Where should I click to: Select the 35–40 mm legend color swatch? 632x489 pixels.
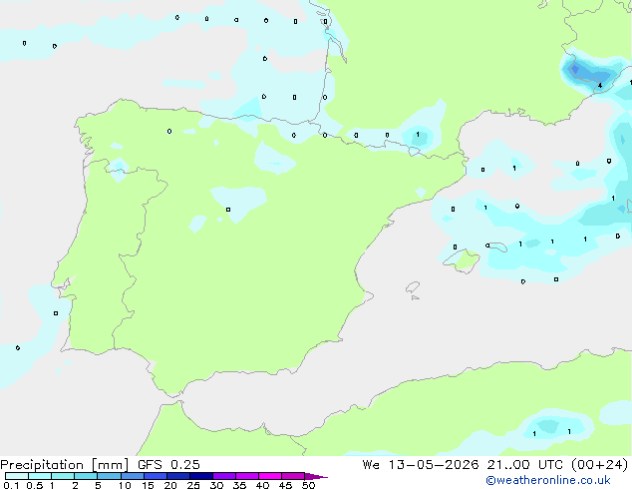click(247, 476)
